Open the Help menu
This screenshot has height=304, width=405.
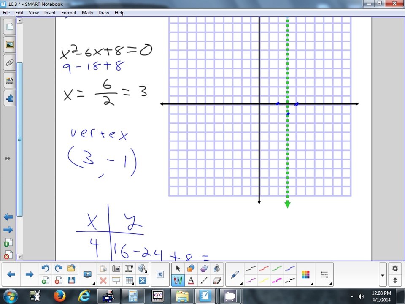click(x=119, y=12)
